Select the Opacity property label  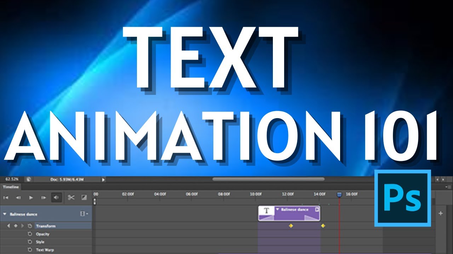(x=43, y=234)
